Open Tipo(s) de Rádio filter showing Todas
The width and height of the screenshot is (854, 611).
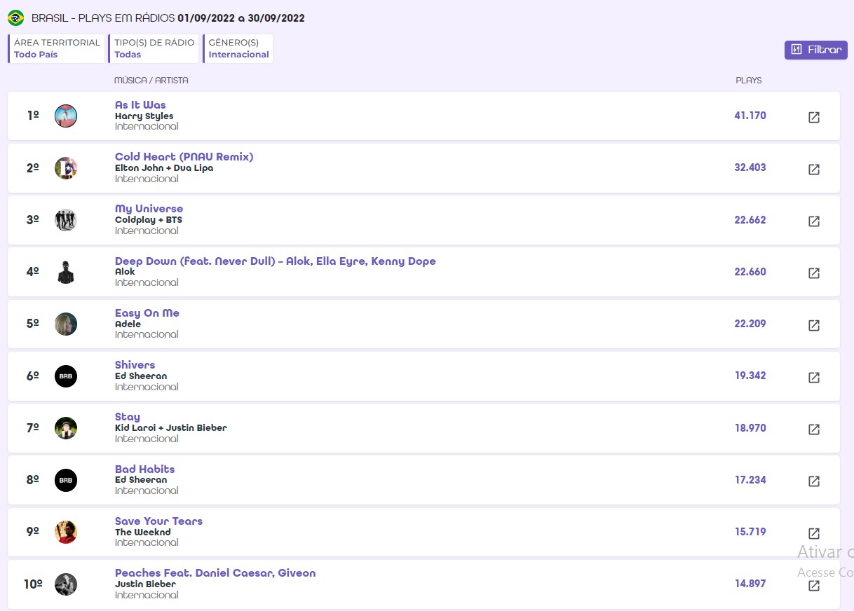pos(154,48)
